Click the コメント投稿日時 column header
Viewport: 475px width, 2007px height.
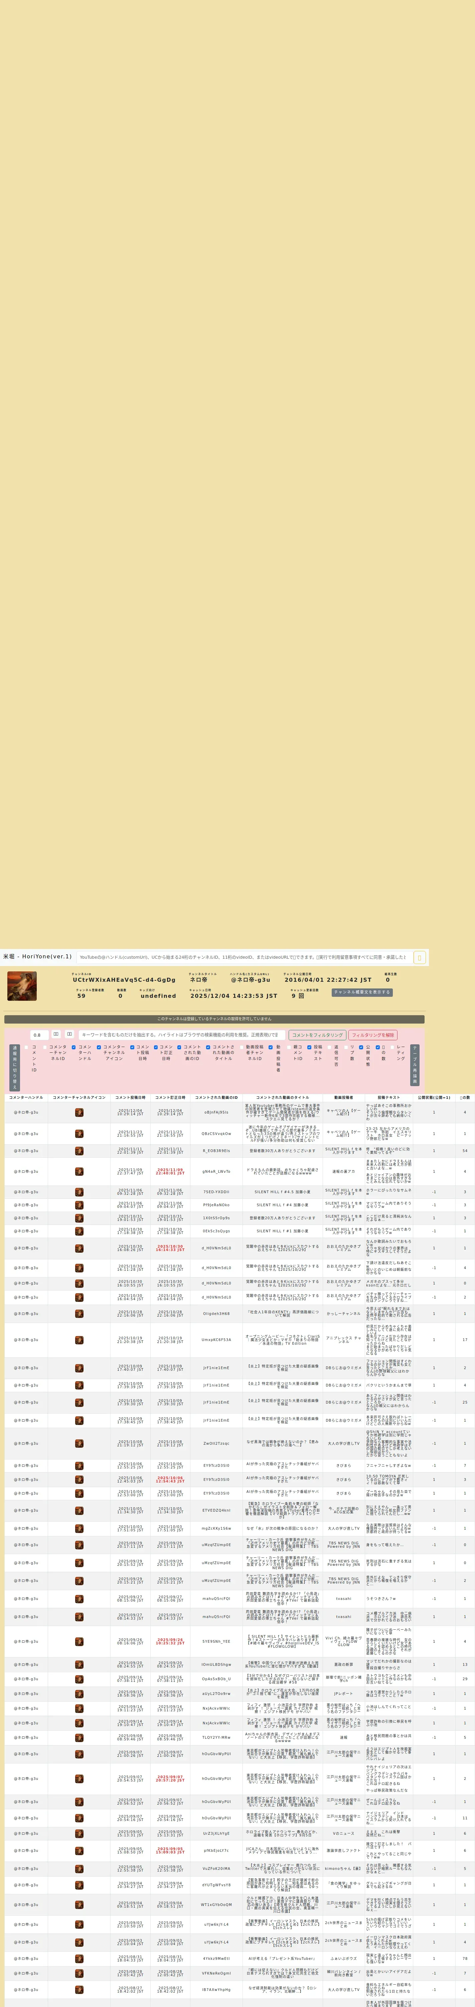(x=130, y=1097)
